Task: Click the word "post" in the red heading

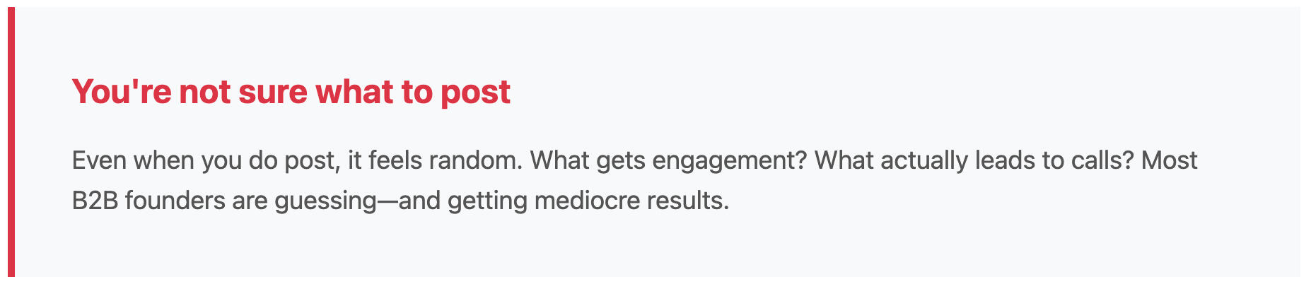Action: coord(475,93)
